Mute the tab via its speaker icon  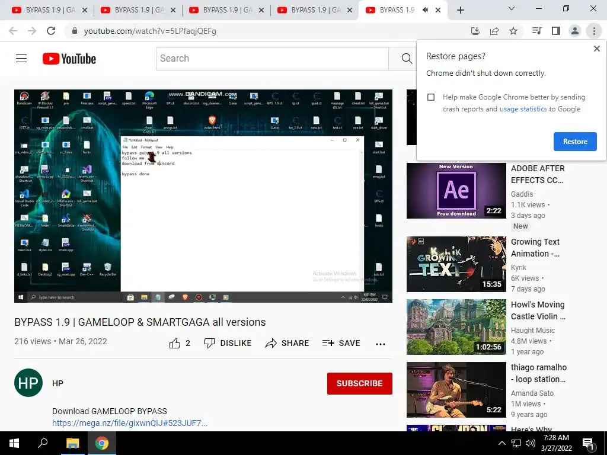pyautogui.click(x=426, y=10)
